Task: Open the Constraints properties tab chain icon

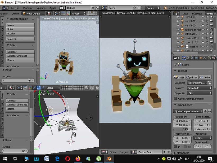Action: pos(205,58)
